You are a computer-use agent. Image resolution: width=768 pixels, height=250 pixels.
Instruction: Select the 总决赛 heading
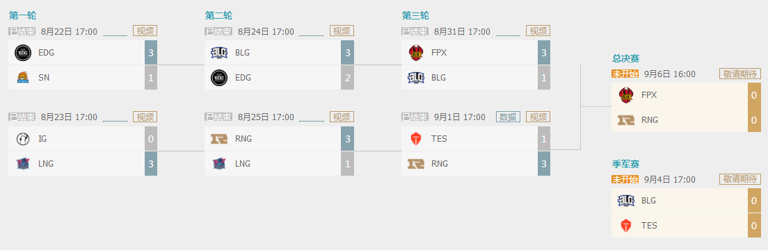tap(626, 59)
